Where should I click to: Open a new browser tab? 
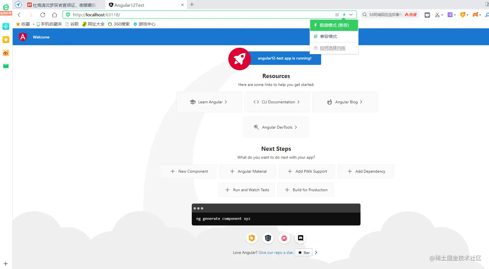[x=192, y=5]
